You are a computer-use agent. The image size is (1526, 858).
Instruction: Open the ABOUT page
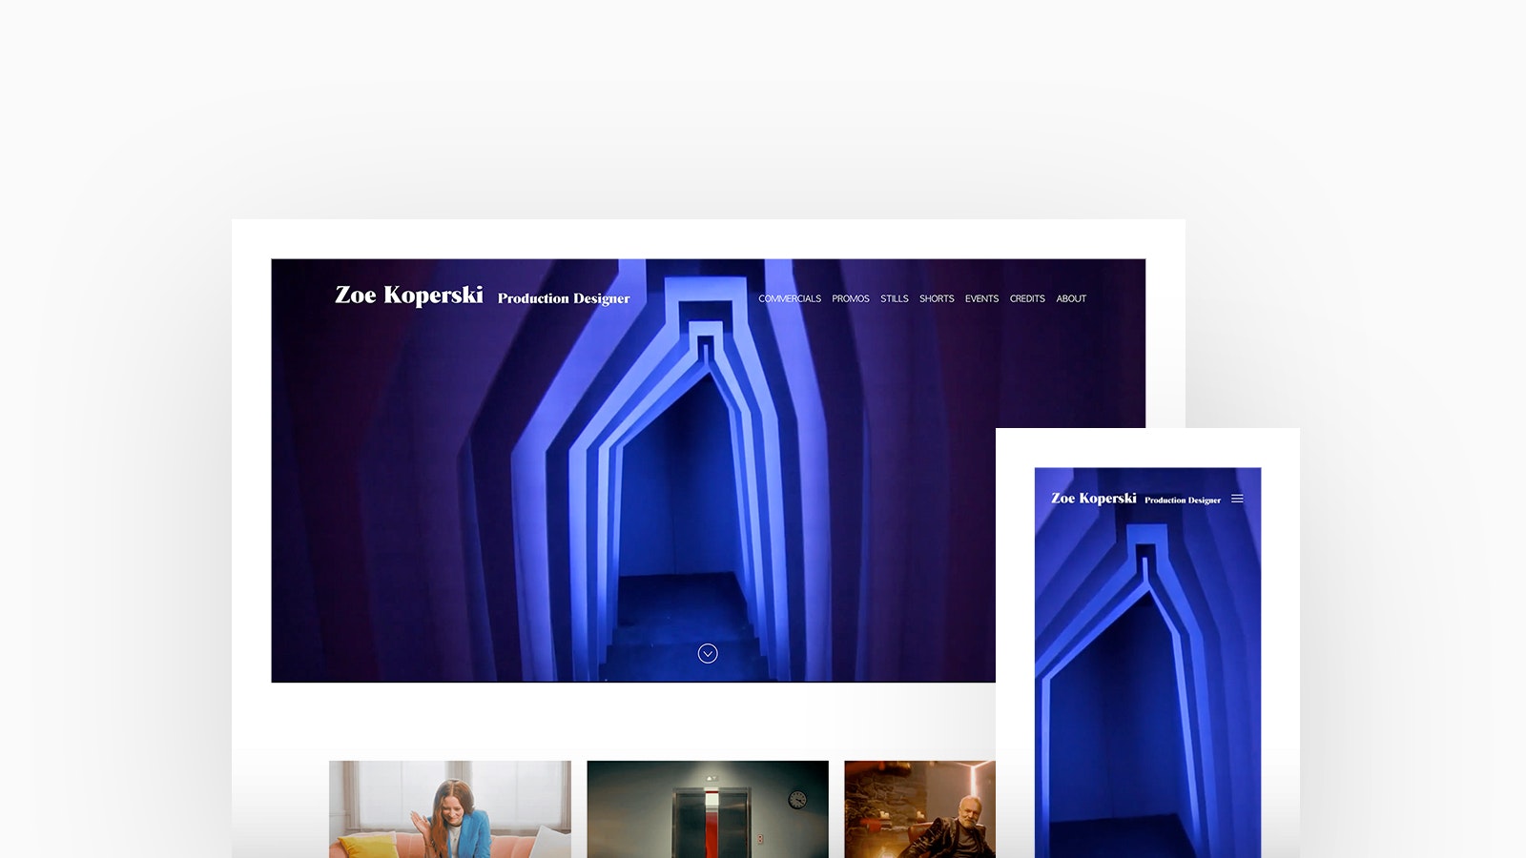click(x=1071, y=298)
